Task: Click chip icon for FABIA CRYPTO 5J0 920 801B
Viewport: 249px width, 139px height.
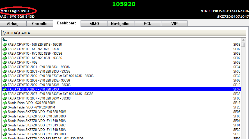Action: click(x=5, y=45)
